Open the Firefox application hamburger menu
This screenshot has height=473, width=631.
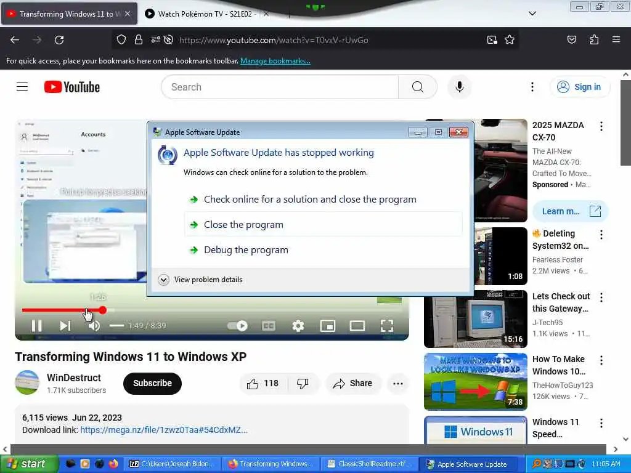coord(616,39)
